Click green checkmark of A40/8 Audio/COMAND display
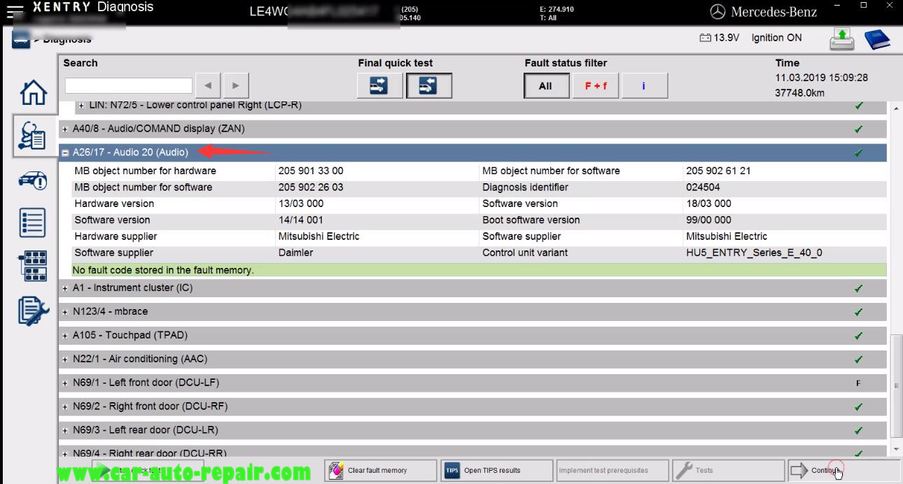Viewport: 903px width, 484px height. tap(858, 129)
